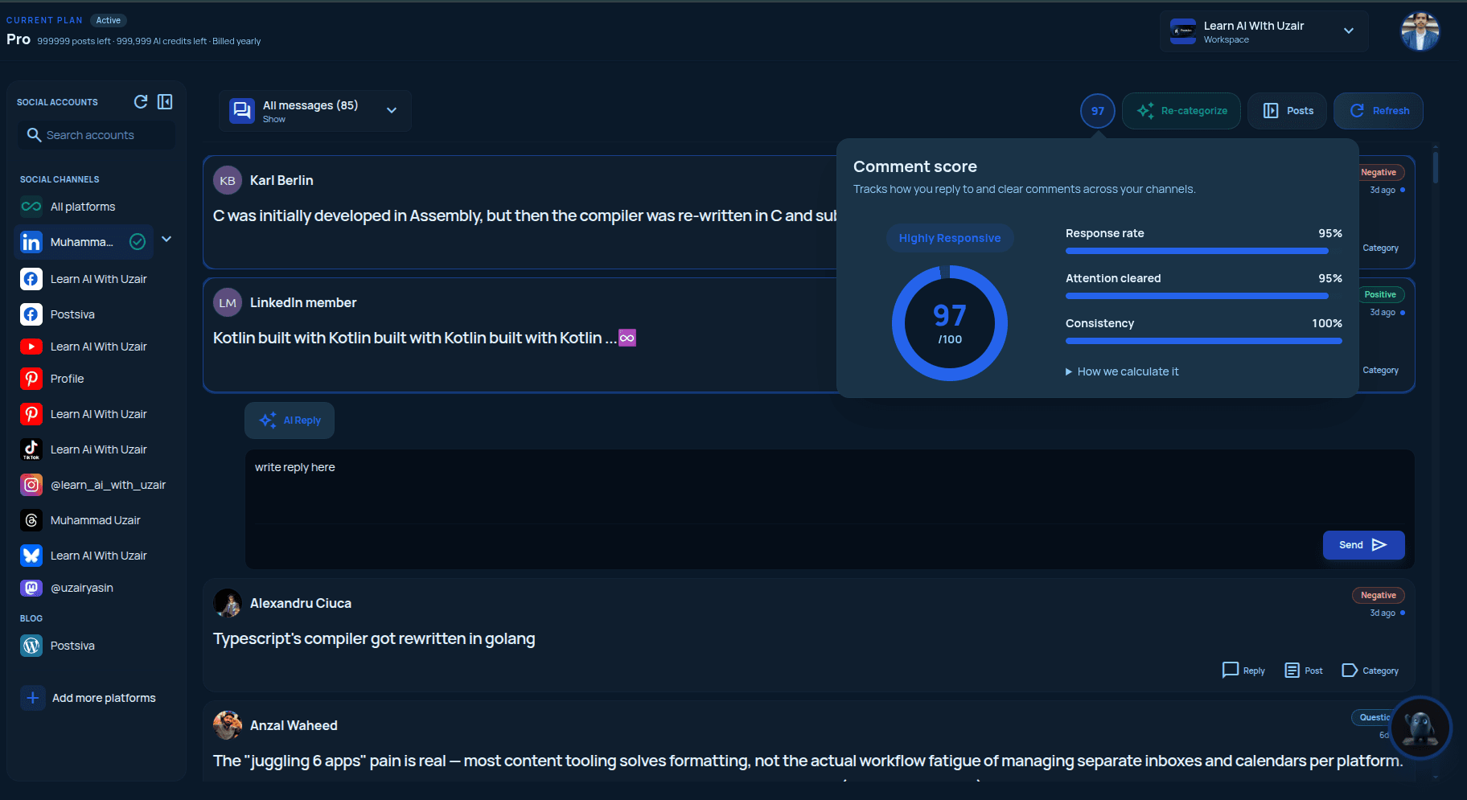This screenshot has height=800, width=1467.
Task: Send the reply with Send button
Action: pos(1363,545)
